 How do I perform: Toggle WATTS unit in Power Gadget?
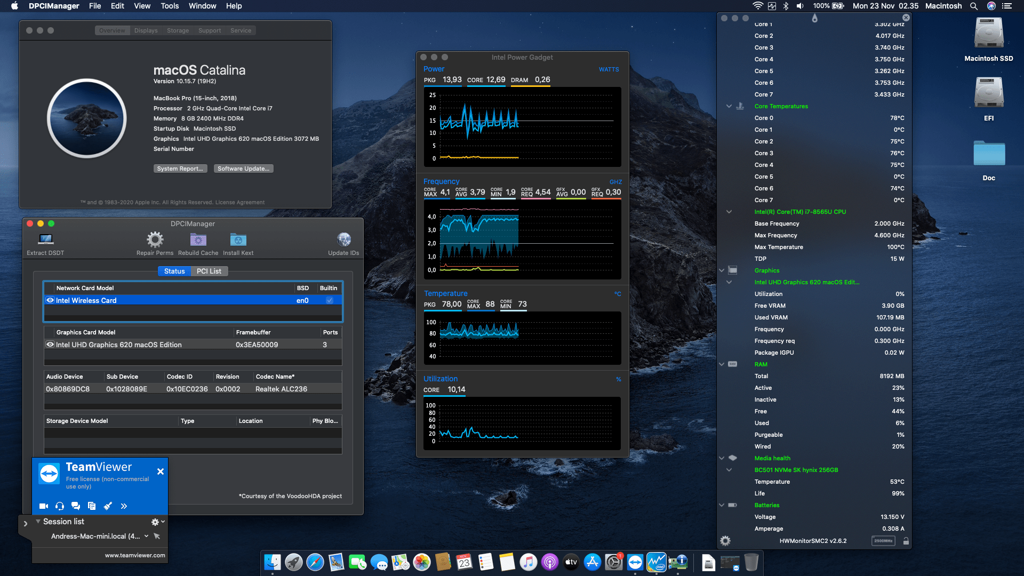[609, 69]
